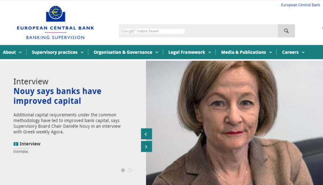This screenshot has height=185, width=323.
Task: Click the magnifying glass search button
Action: click(286, 31)
